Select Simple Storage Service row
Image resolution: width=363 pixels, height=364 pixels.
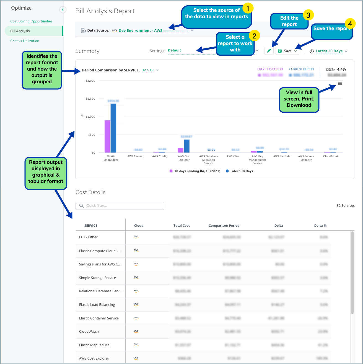[203, 278]
